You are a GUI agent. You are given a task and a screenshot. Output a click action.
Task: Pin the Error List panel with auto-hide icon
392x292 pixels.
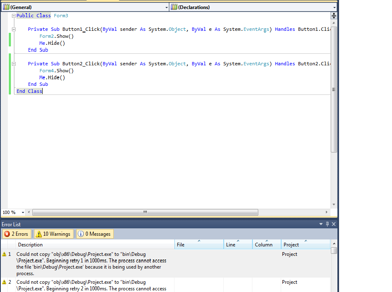pos(327,224)
